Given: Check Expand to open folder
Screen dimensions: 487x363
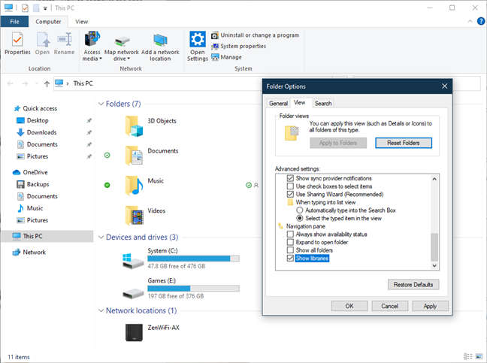Looking at the screenshot, I should [290, 242].
